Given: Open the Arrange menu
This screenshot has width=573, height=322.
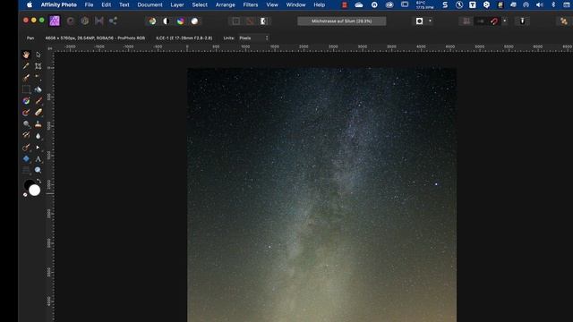Looking at the screenshot, I should (x=225, y=4).
